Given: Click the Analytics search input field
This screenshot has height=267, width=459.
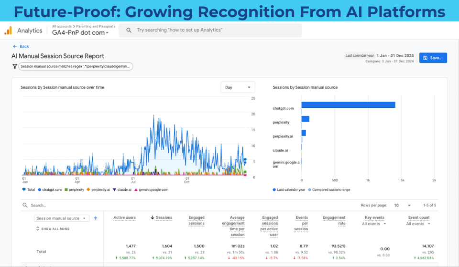Looking at the screenshot, I should (215, 30).
